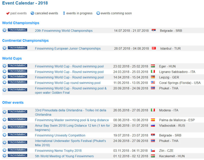Open Finswimming World Cup round swimming pool Coral Springs

point(68,83)
